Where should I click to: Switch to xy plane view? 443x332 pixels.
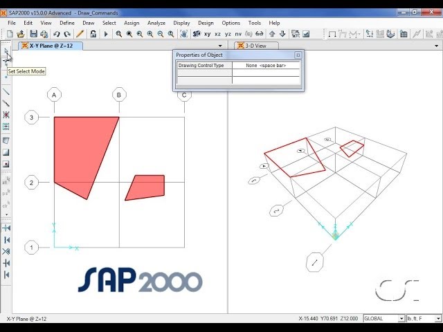(208, 34)
